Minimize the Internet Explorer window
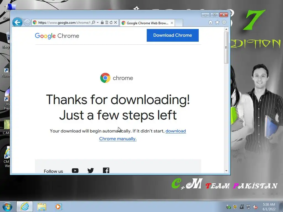This screenshot has width=283, height=212. (205, 15)
